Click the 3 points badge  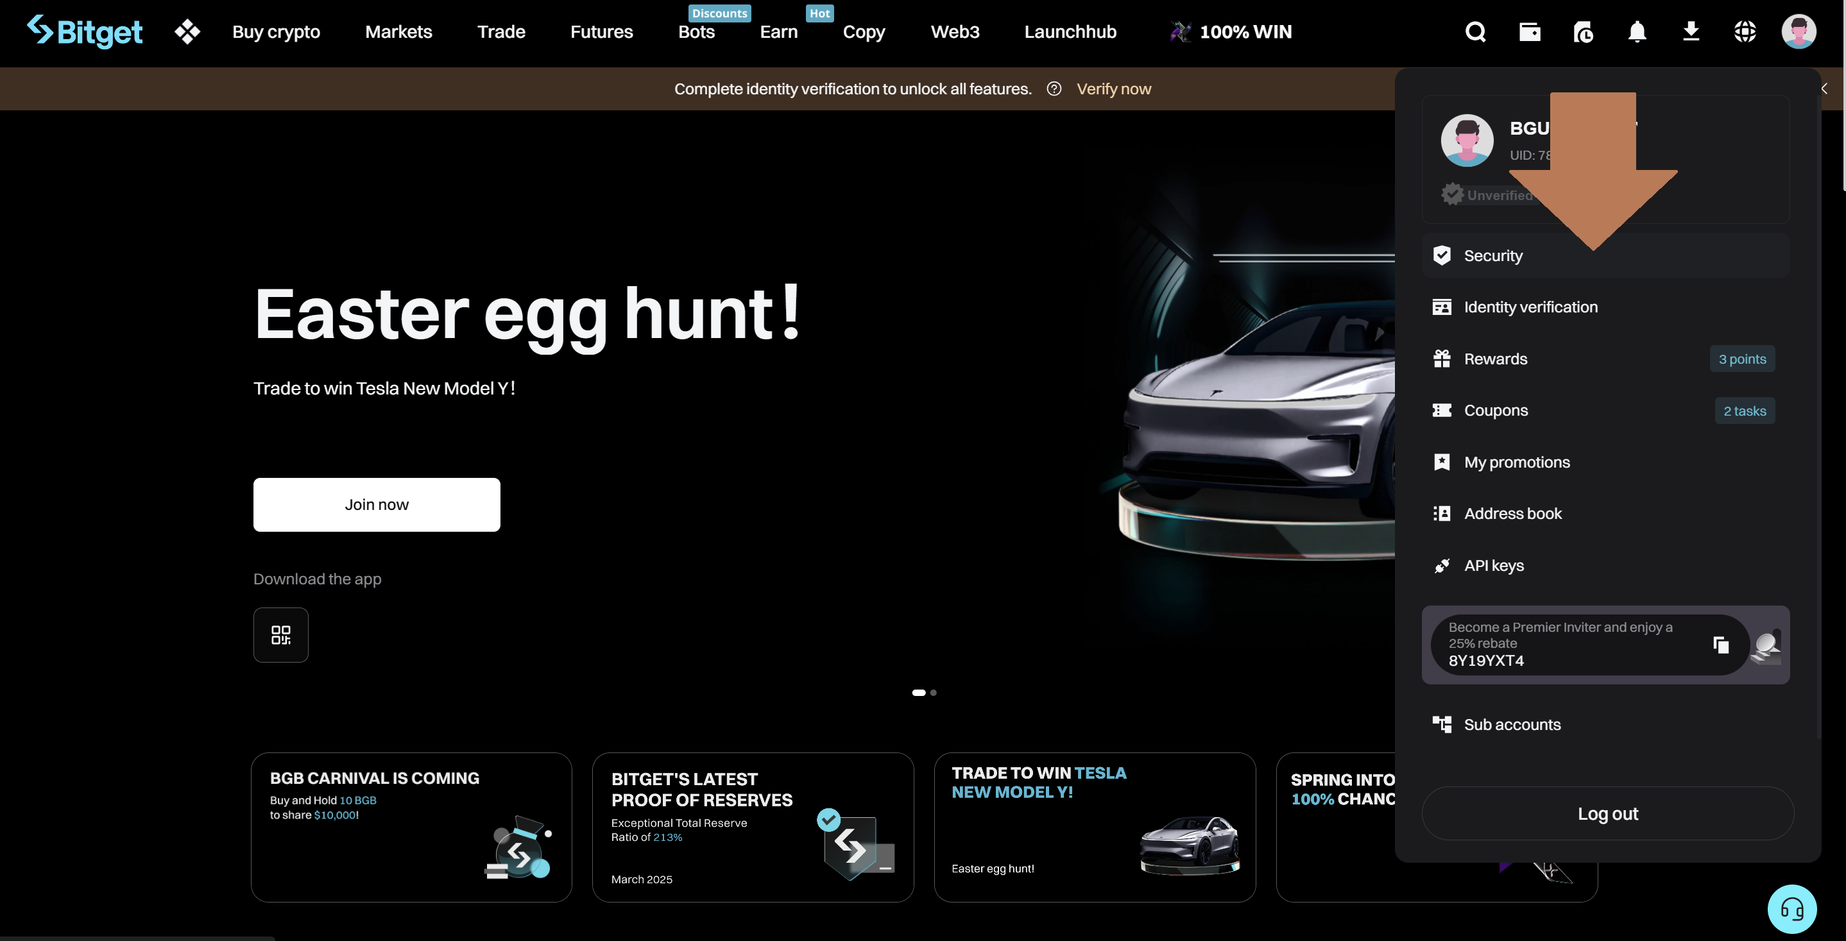point(1742,359)
